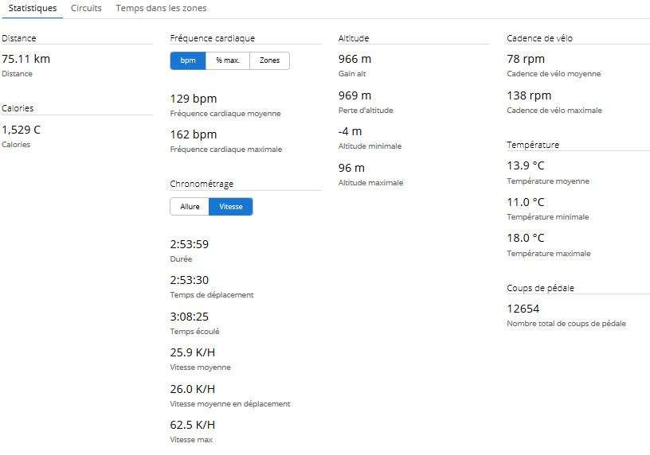Open the Statistiques tab
Screen dimensions: 650x455
32,9
